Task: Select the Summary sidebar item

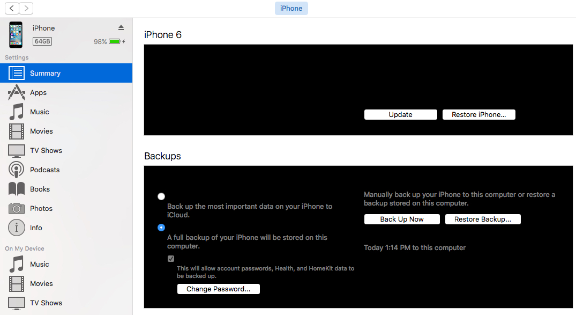Action: pos(66,73)
